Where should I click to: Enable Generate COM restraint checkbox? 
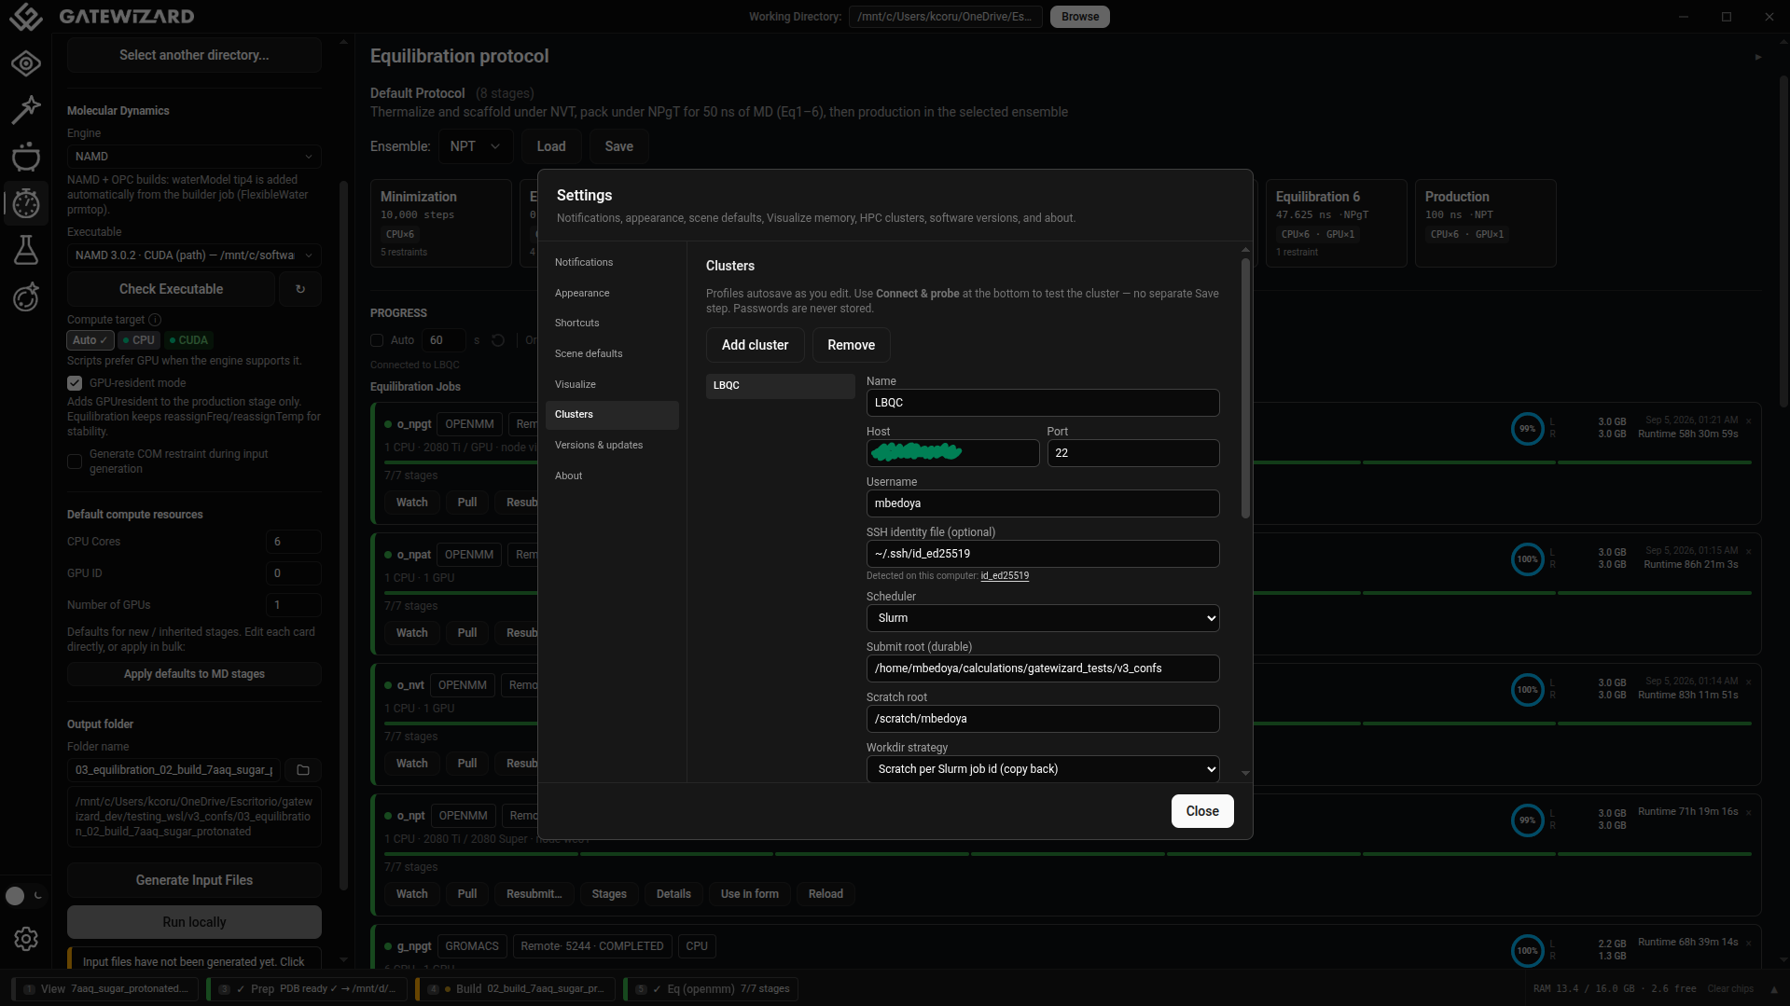(75, 462)
